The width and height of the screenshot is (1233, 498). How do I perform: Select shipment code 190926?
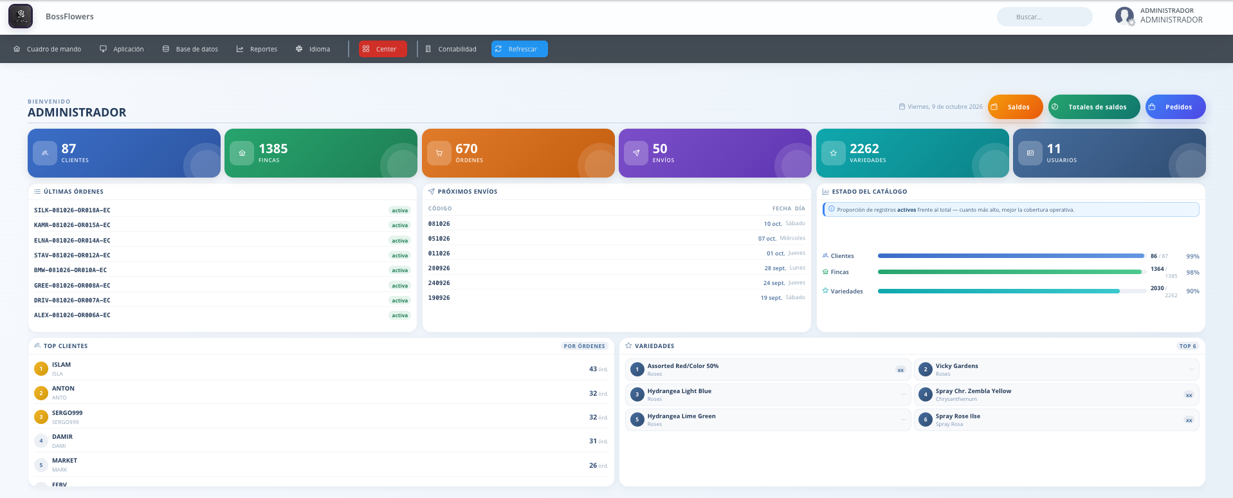[x=439, y=298]
